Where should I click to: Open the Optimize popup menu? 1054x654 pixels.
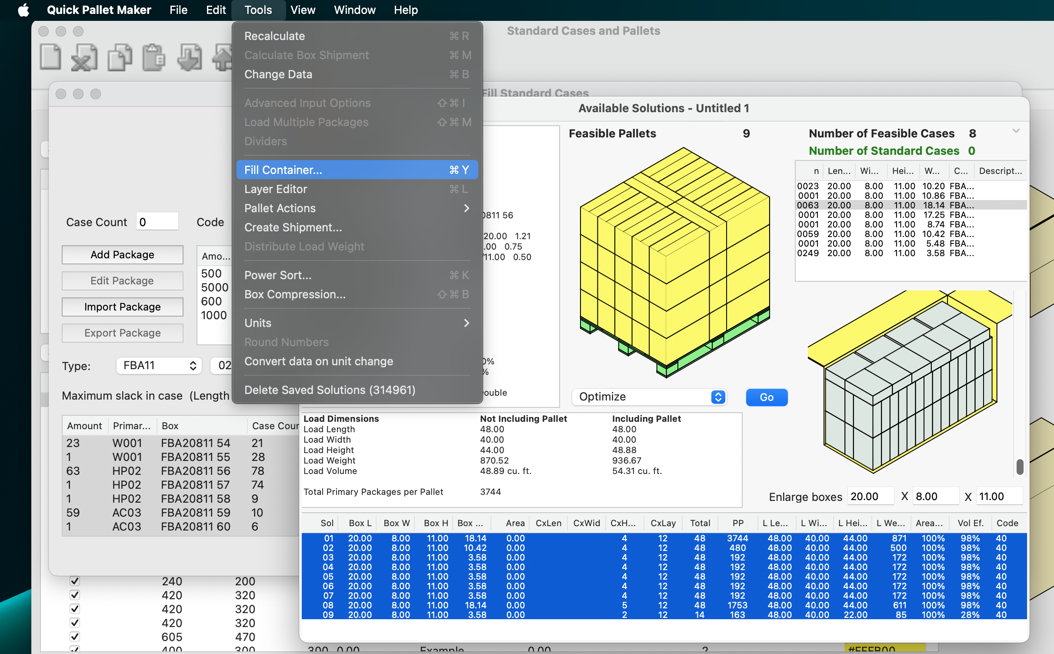(649, 397)
